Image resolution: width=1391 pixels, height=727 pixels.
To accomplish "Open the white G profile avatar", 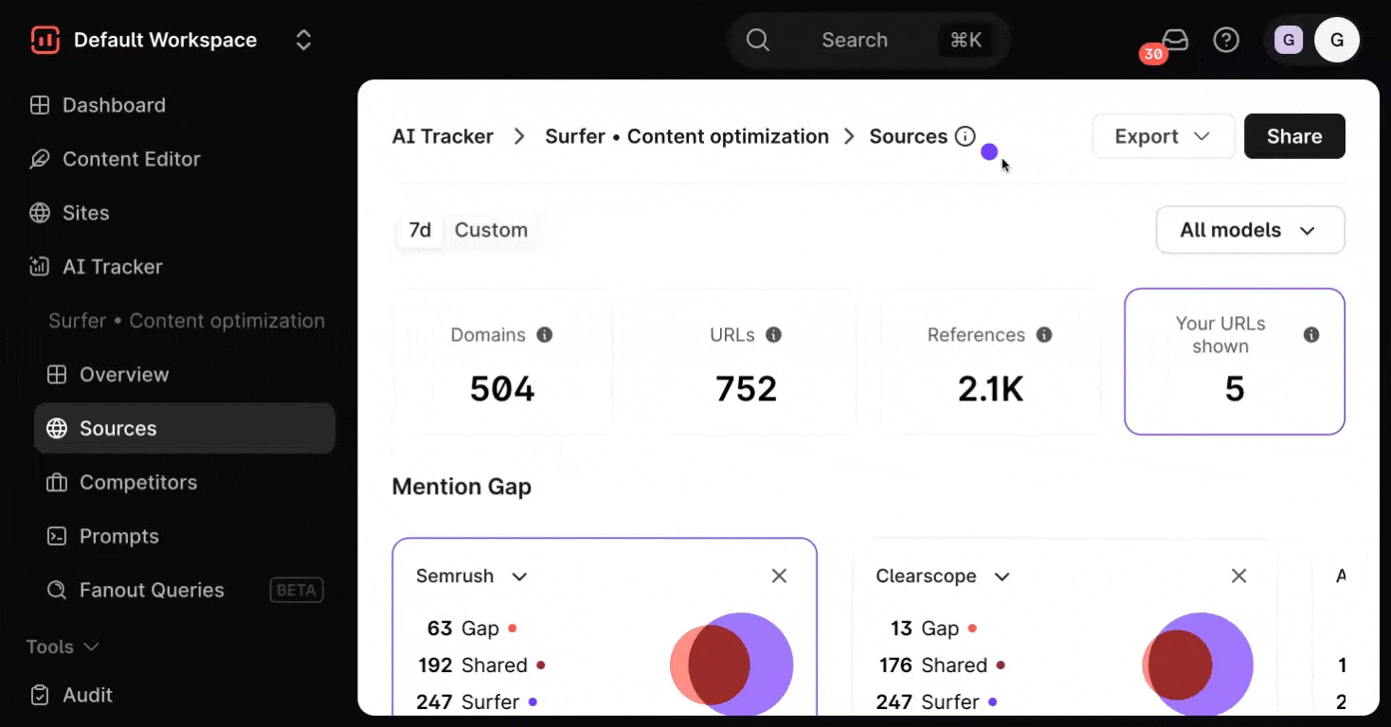I will [1337, 40].
